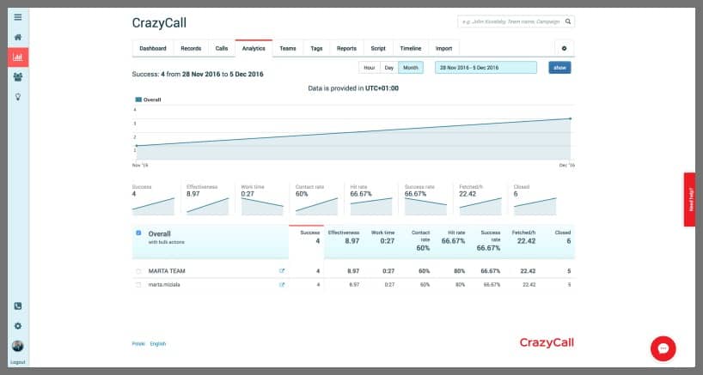The height and width of the screenshot is (375, 703).
Task: Open the gear dropdown beside tabs
Action: [564, 49]
